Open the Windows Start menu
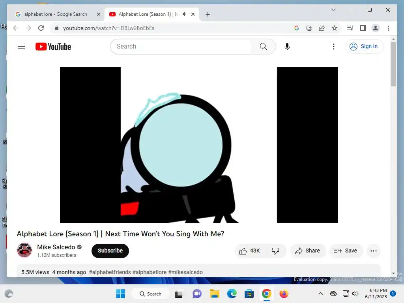The image size is (404, 303). 120,294
